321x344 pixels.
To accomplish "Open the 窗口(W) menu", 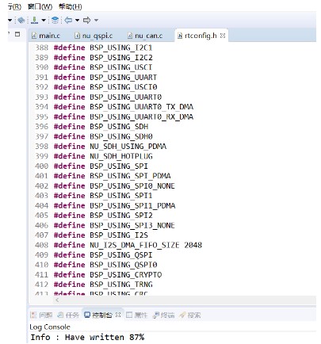I will [40, 6].
